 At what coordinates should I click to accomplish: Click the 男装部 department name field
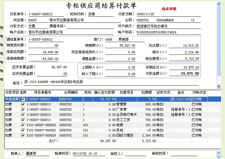[131, 39]
